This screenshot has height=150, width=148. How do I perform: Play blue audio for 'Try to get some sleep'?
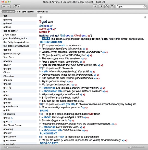68,82
